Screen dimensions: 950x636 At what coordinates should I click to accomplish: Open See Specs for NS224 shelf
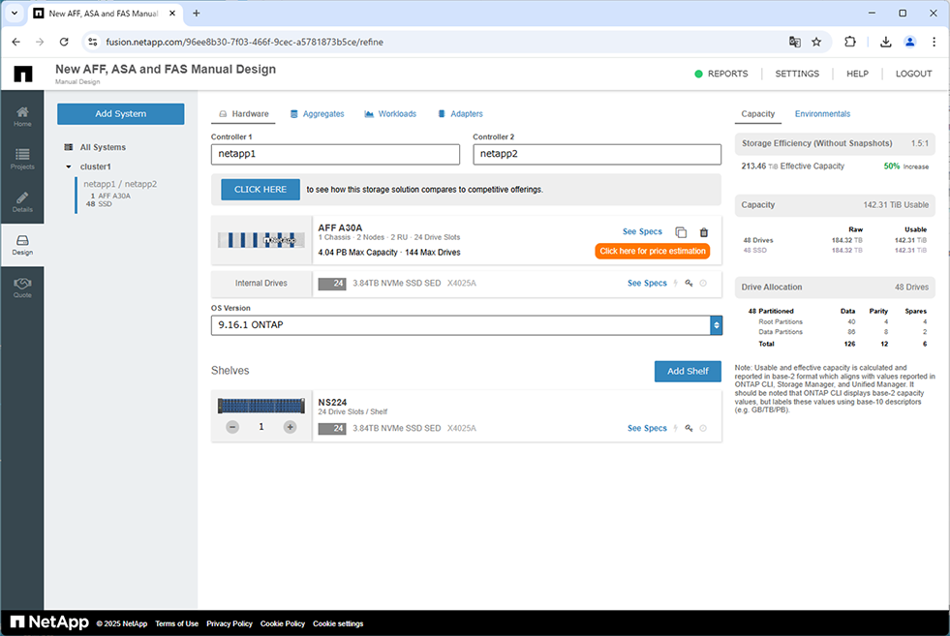tap(647, 428)
